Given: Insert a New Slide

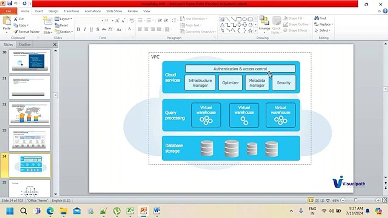Looking at the screenshot, I should (48, 25).
